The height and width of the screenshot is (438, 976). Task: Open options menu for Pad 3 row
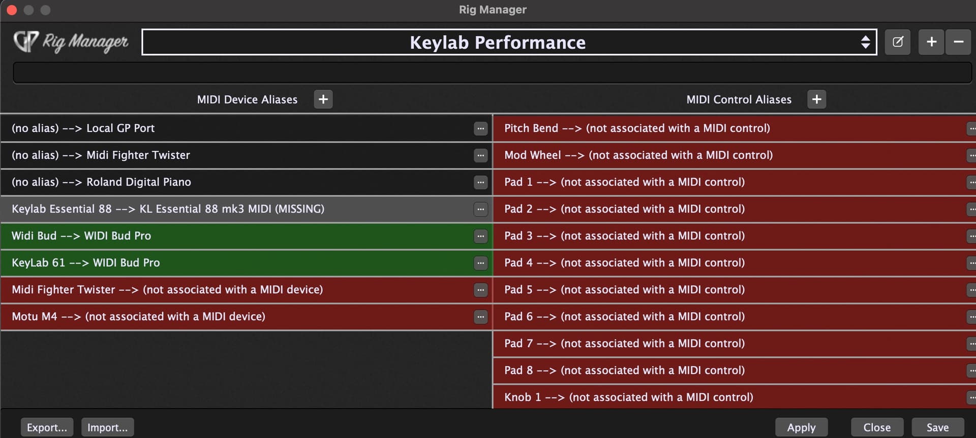coord(971,236)
